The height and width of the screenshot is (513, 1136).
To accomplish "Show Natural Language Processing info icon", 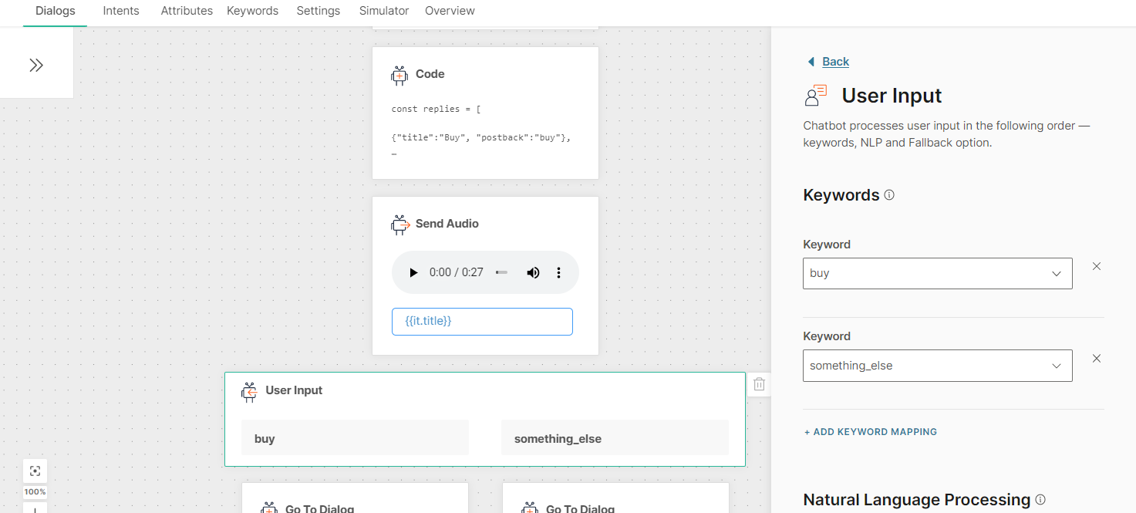I will pyautogui.click(x=1040, y=500).
